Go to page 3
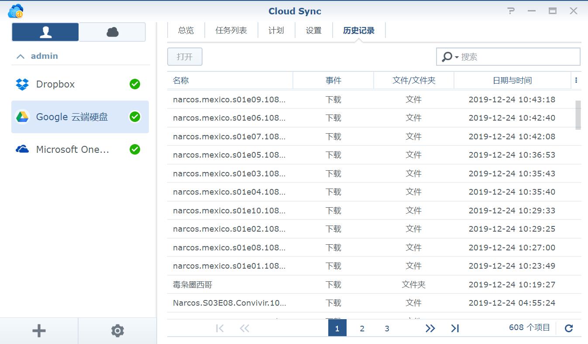The image size is (588, 344). (387, 328)
